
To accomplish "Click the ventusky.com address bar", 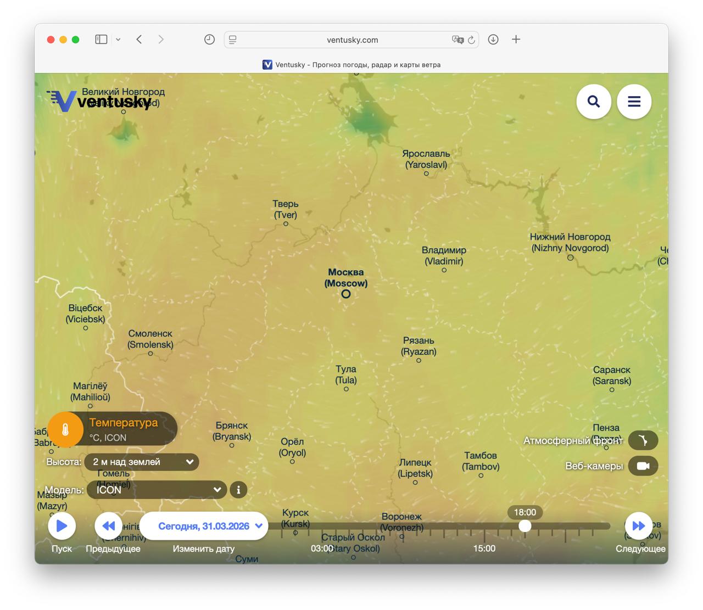I will click(351, 40).
